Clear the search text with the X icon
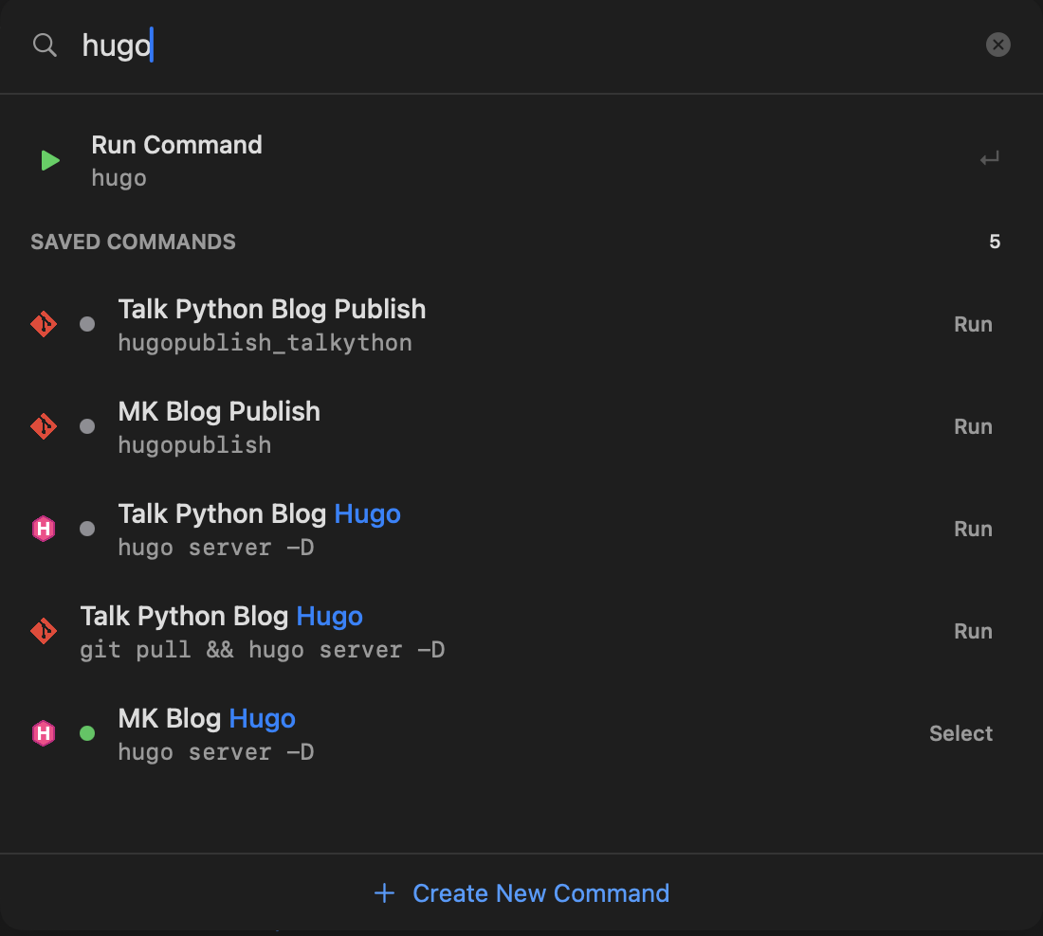The width and height of the screenshot is (1043, 936). click(x=997, y=45)
